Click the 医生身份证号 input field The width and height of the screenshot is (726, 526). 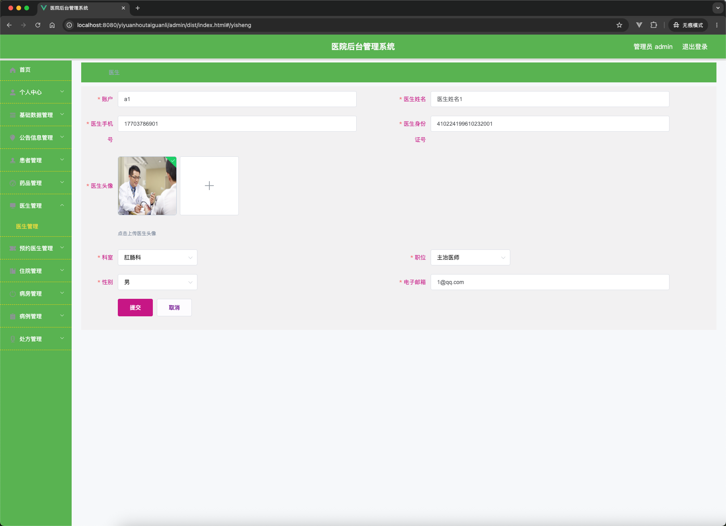[x=550, y=124]
